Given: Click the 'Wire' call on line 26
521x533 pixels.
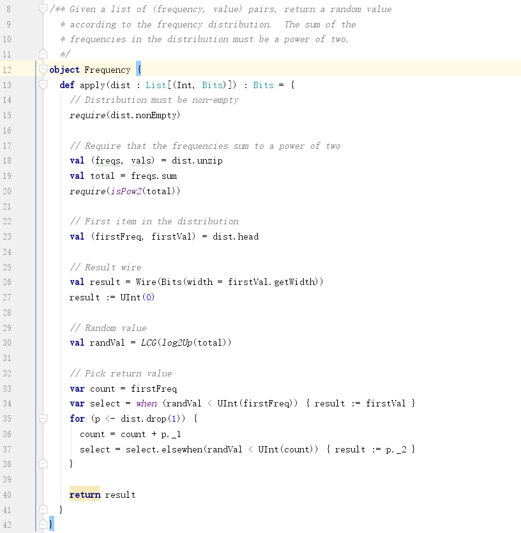Looking at the screenshot, I should point(146,282).
